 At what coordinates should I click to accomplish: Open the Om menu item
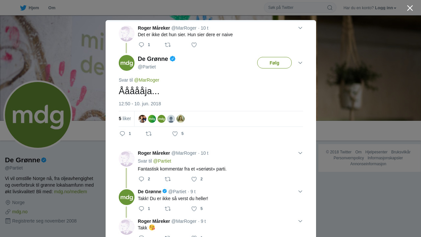point(52,8)
